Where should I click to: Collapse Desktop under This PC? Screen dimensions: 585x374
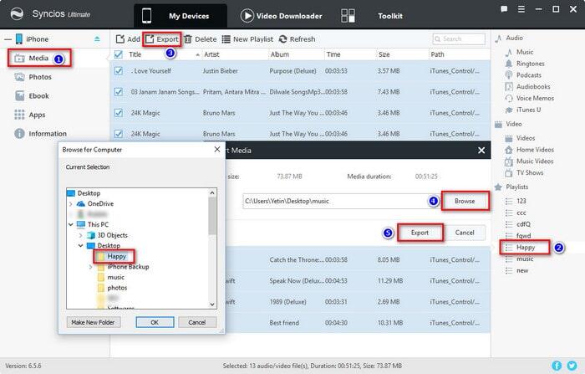pyautogui.click(x=80, y=246)
